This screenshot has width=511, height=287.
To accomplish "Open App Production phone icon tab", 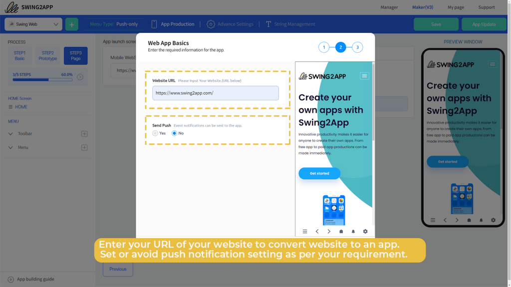I will point(154,24).
